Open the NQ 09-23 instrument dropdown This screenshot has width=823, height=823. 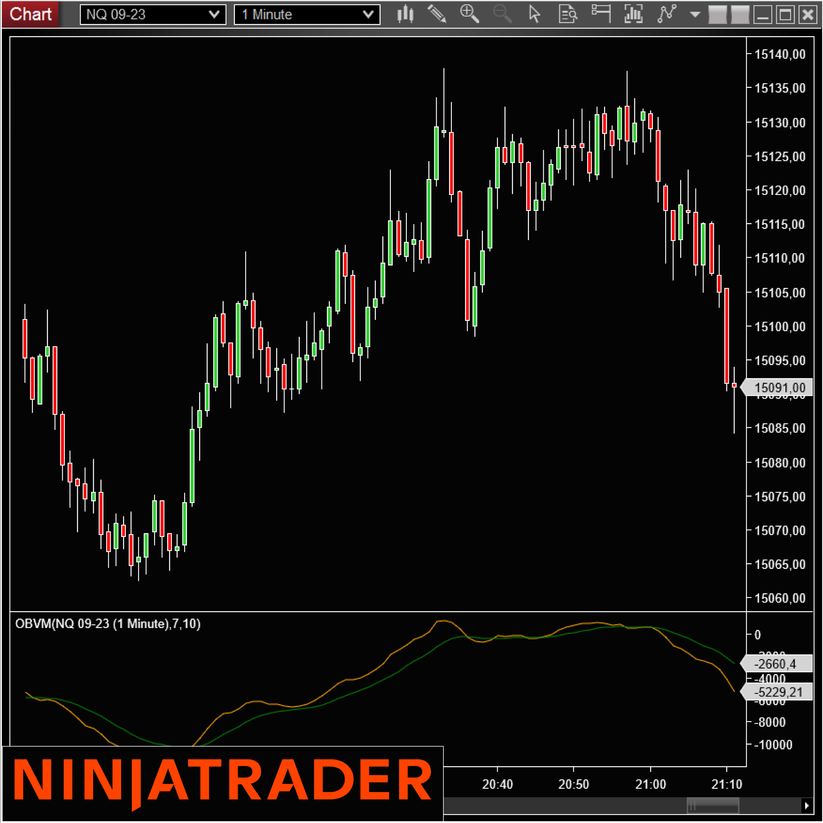click(x=153, y=14)
